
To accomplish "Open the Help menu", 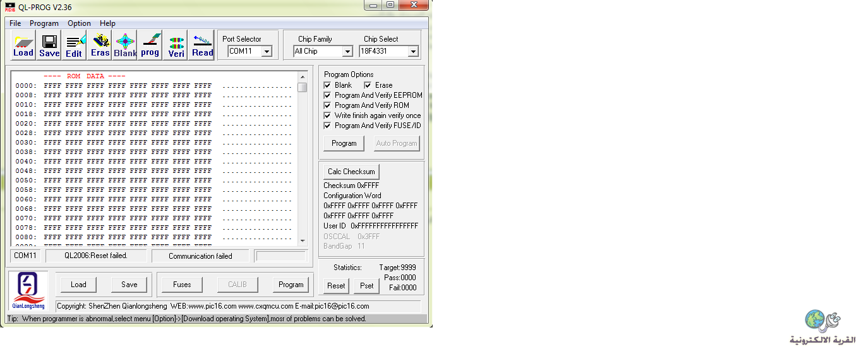I will pyautogui.click(x=108, y=23).
